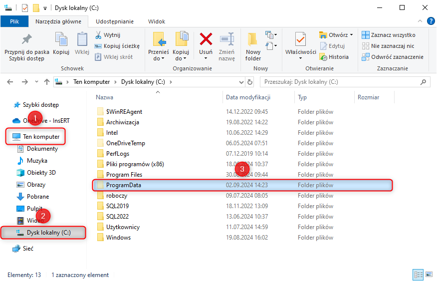Select OneDrive - InsERT in navigation pane
Image resolution: width=437 pixels, height=281 pixels.
click(41, 121)
